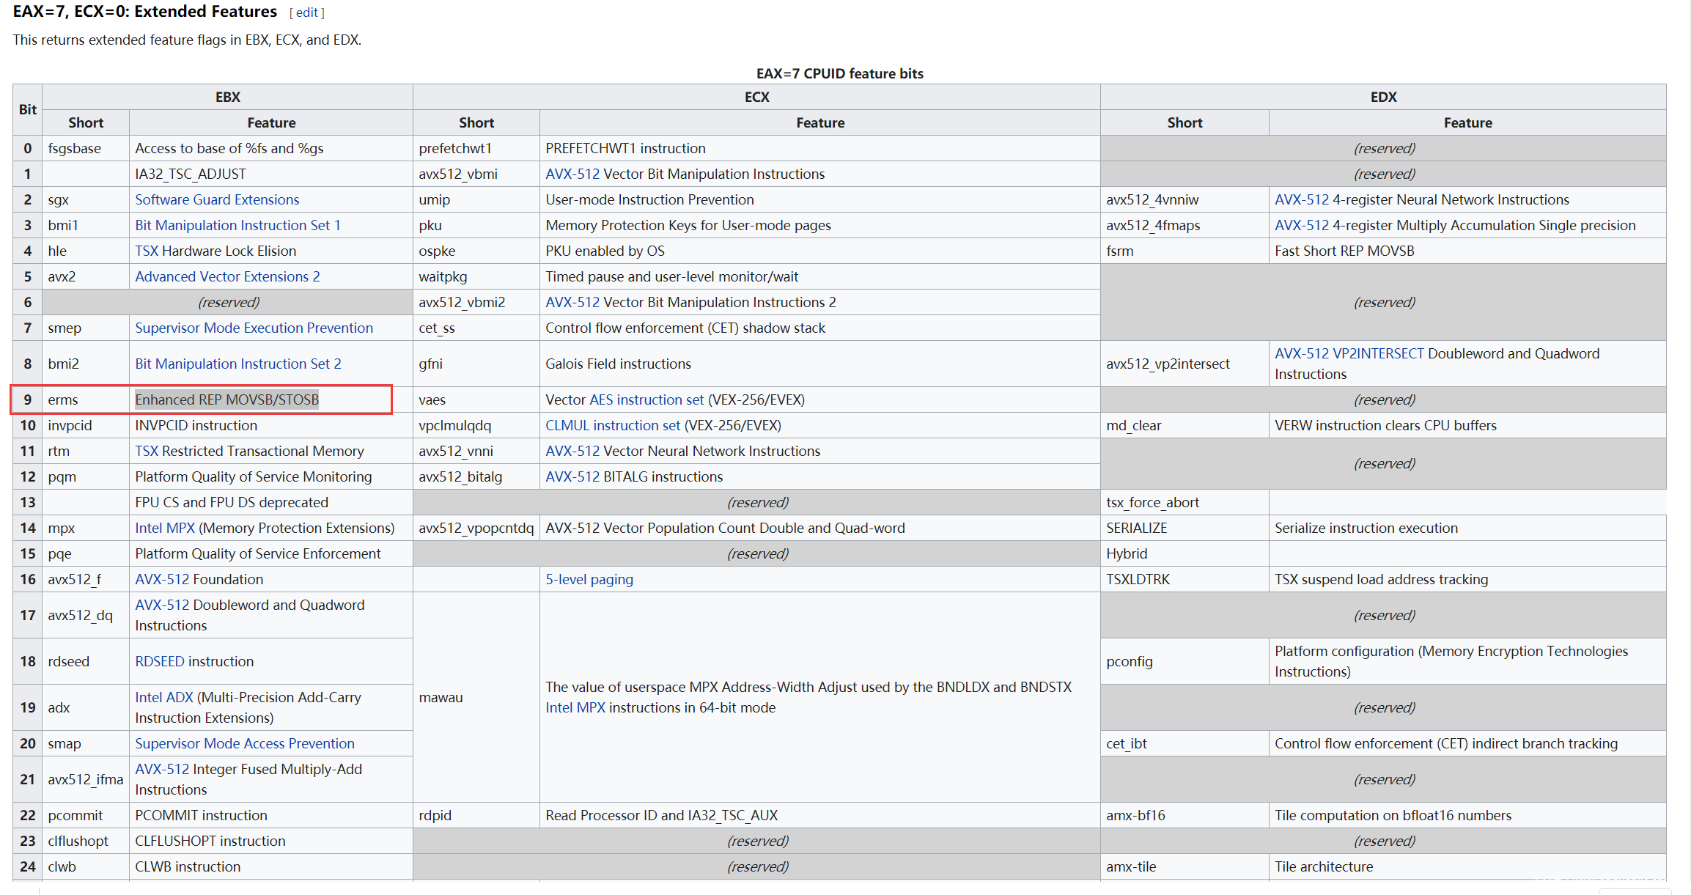Open the CLMUL instruction set link
1691x895 pixels.
click(612, 425)
